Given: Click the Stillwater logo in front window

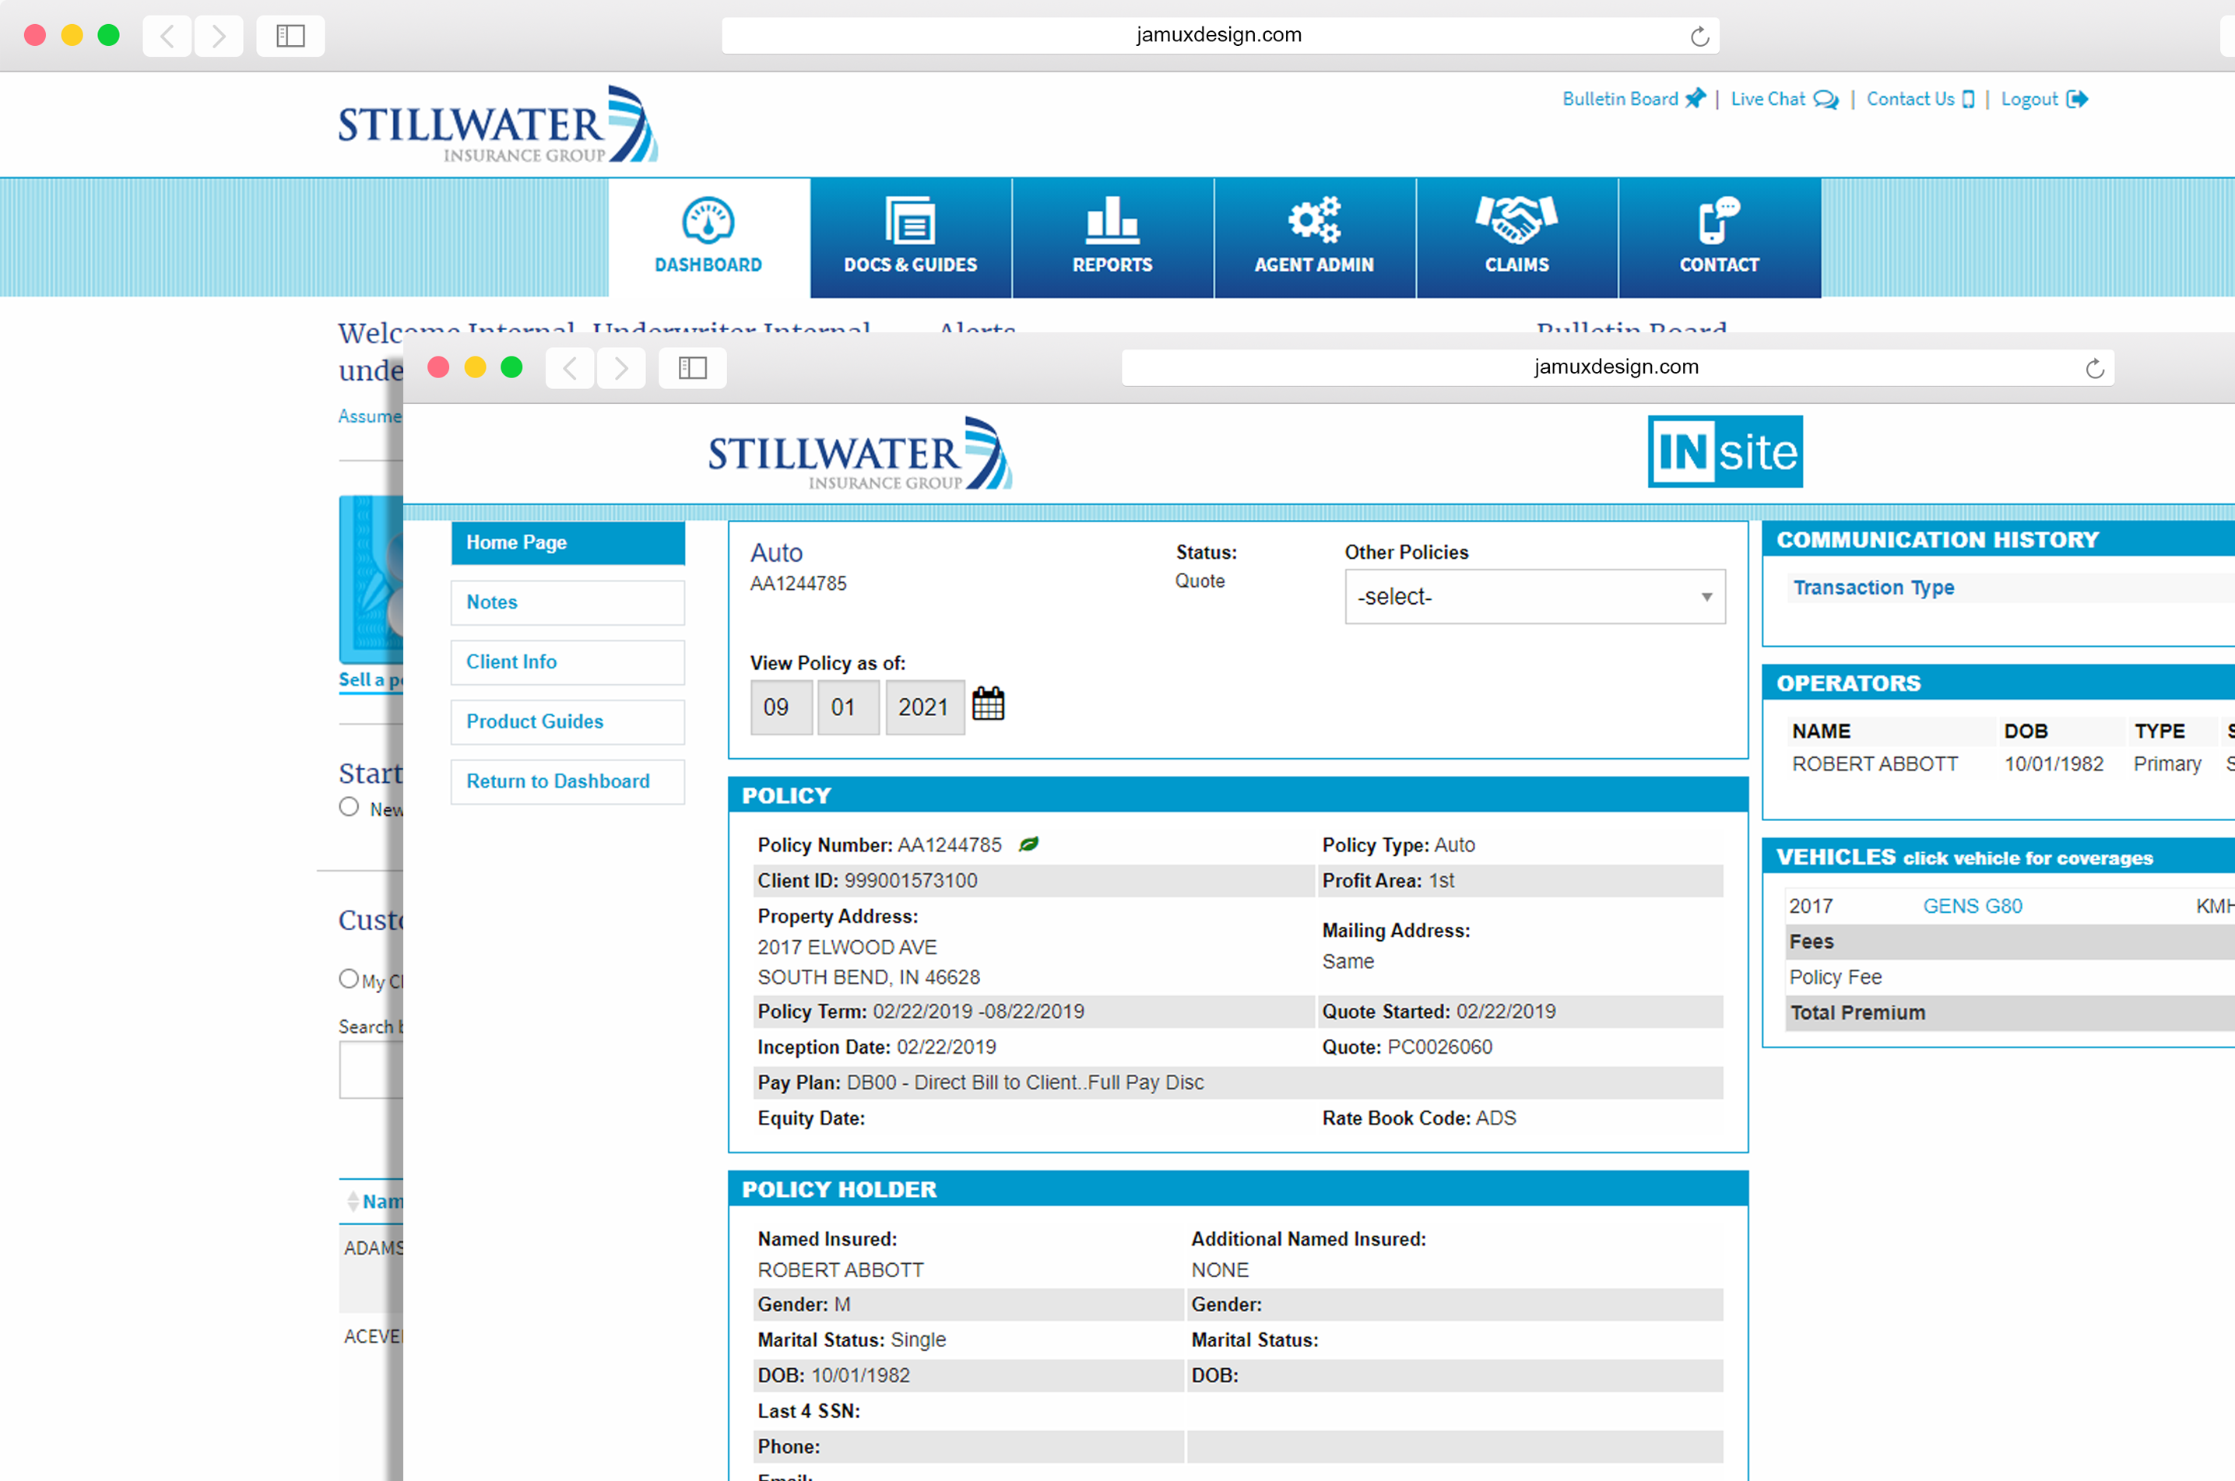Looking at the screenshot, I should (859, 454).
